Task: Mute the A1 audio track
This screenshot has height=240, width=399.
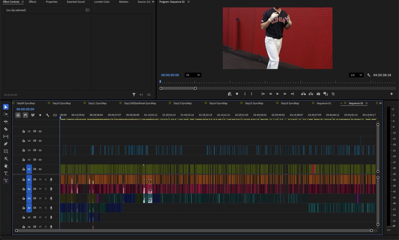Action: (x=40, y=180)
